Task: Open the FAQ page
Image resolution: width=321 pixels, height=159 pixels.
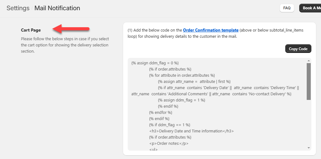Action: tap(287, 8)
